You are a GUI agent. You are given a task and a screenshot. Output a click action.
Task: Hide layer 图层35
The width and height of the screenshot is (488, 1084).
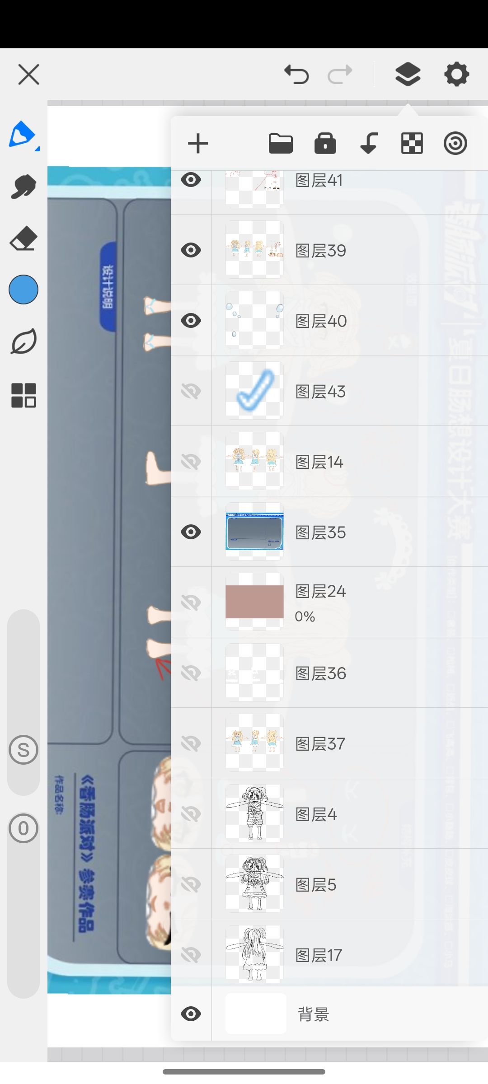coord(191,532)
